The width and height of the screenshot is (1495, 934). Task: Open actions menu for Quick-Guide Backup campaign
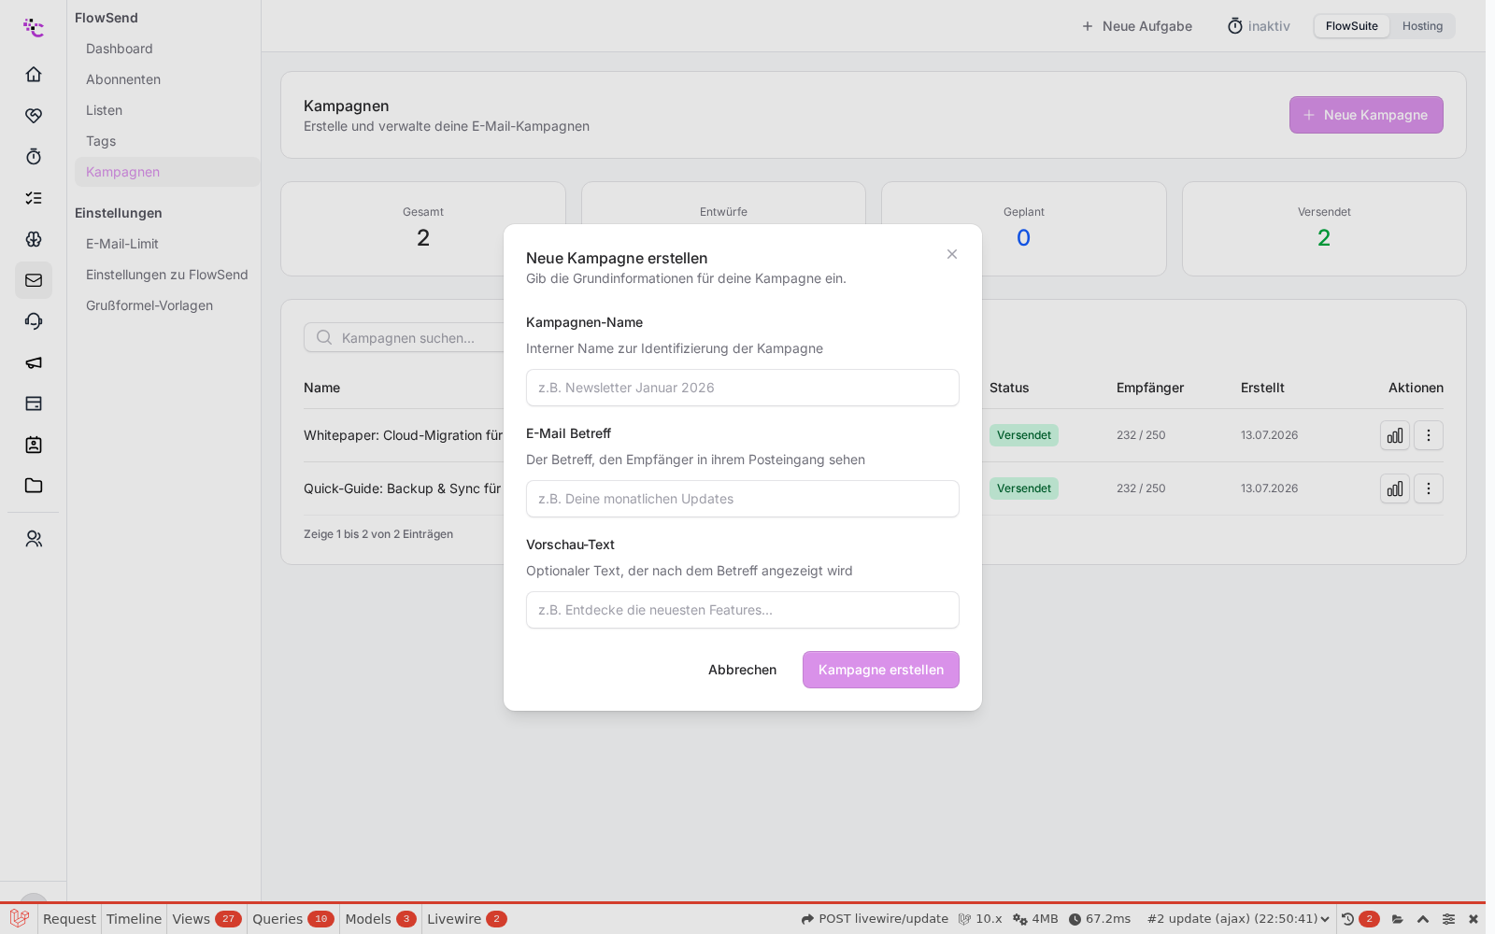click(1429, 488)
